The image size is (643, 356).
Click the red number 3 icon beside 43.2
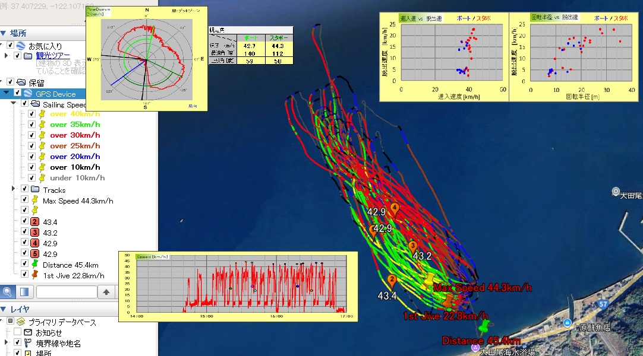[x=35, y=233]
